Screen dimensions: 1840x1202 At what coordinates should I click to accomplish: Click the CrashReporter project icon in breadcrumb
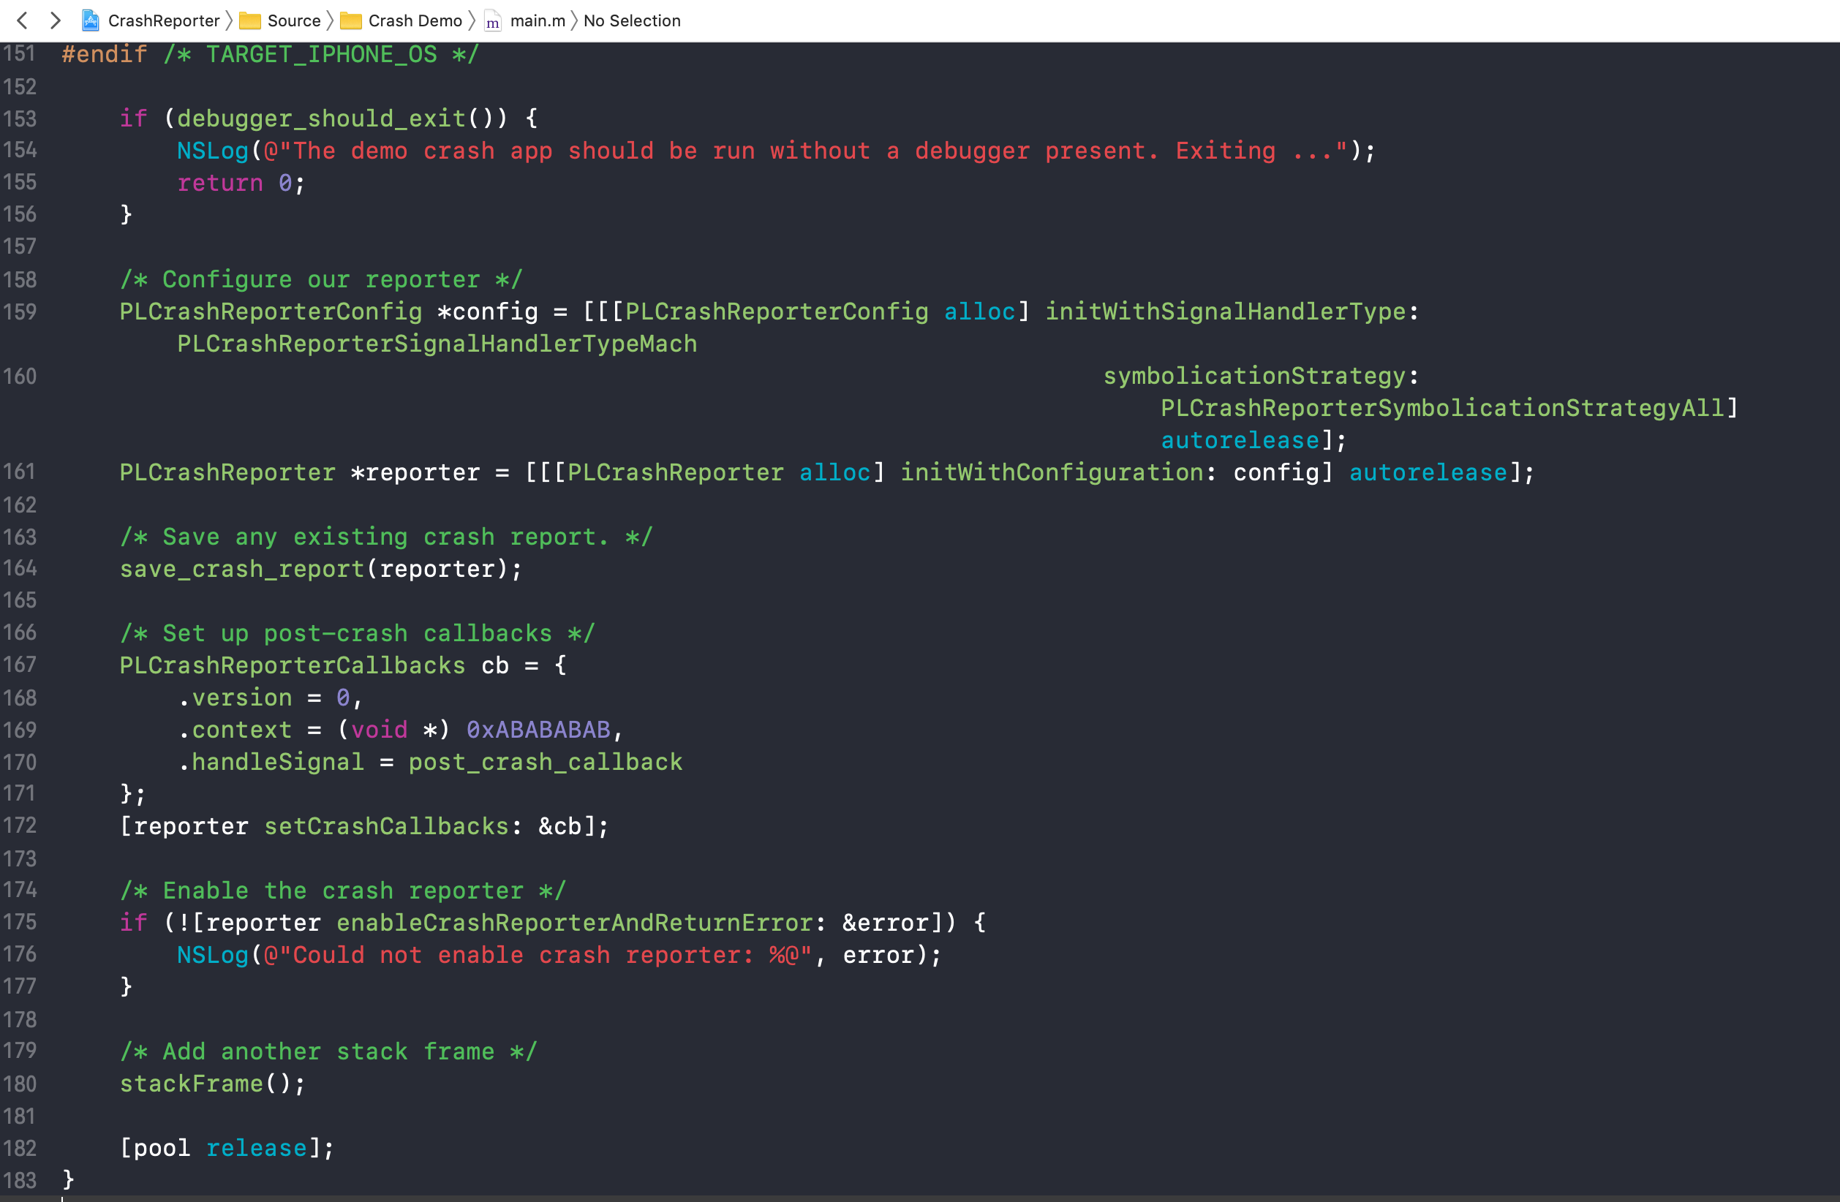[91, 21]
